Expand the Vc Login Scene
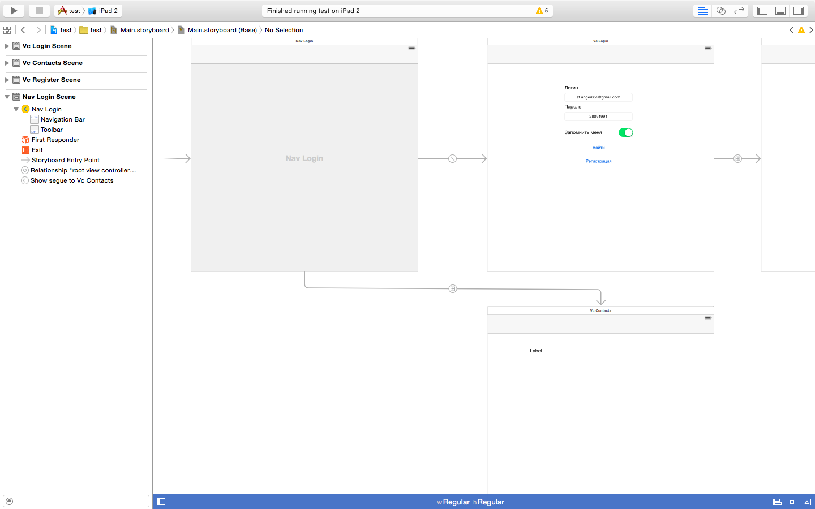The width and height of the screenshot is (815, 509). (x=7, y=46)
